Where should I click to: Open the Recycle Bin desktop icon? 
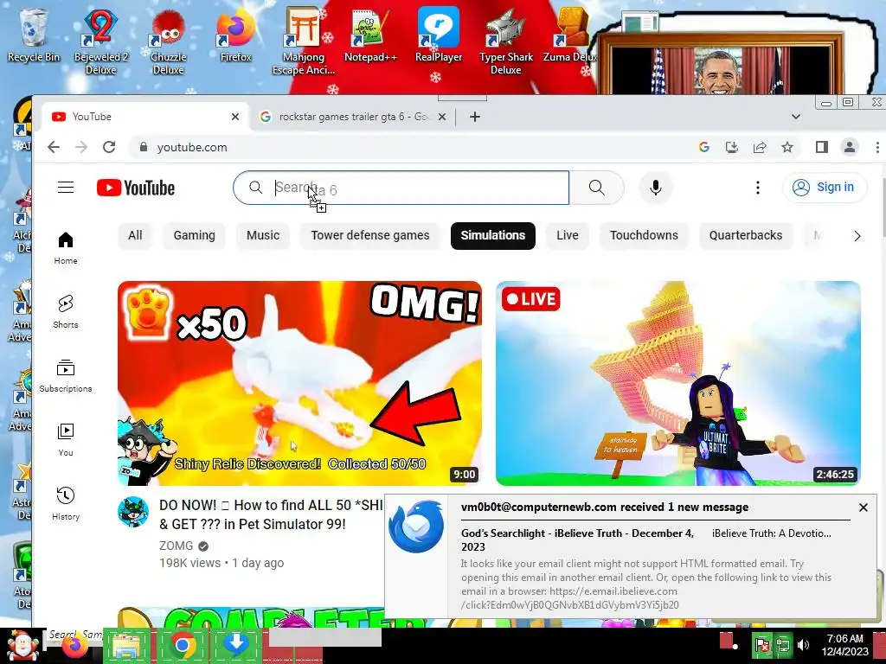[x=33, y=34]
